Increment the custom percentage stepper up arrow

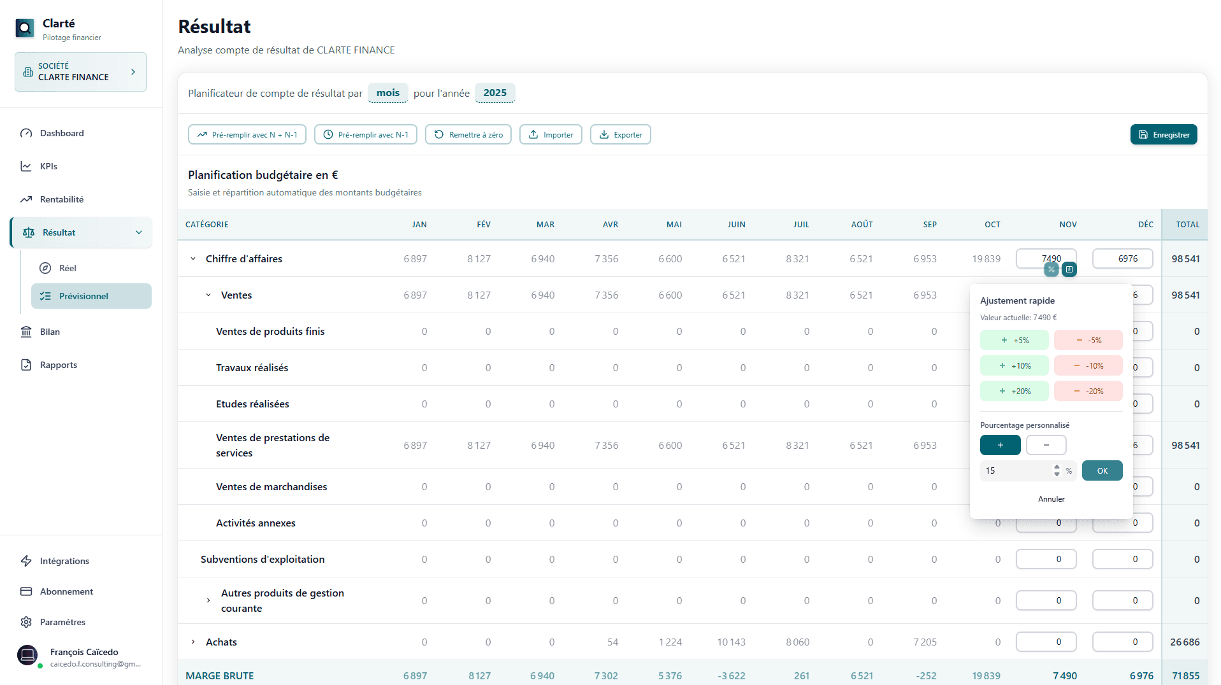click(1057, 467)
